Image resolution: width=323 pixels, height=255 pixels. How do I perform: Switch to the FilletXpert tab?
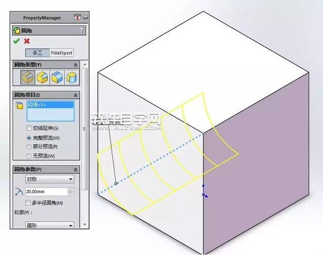click(x=62, y=53)
